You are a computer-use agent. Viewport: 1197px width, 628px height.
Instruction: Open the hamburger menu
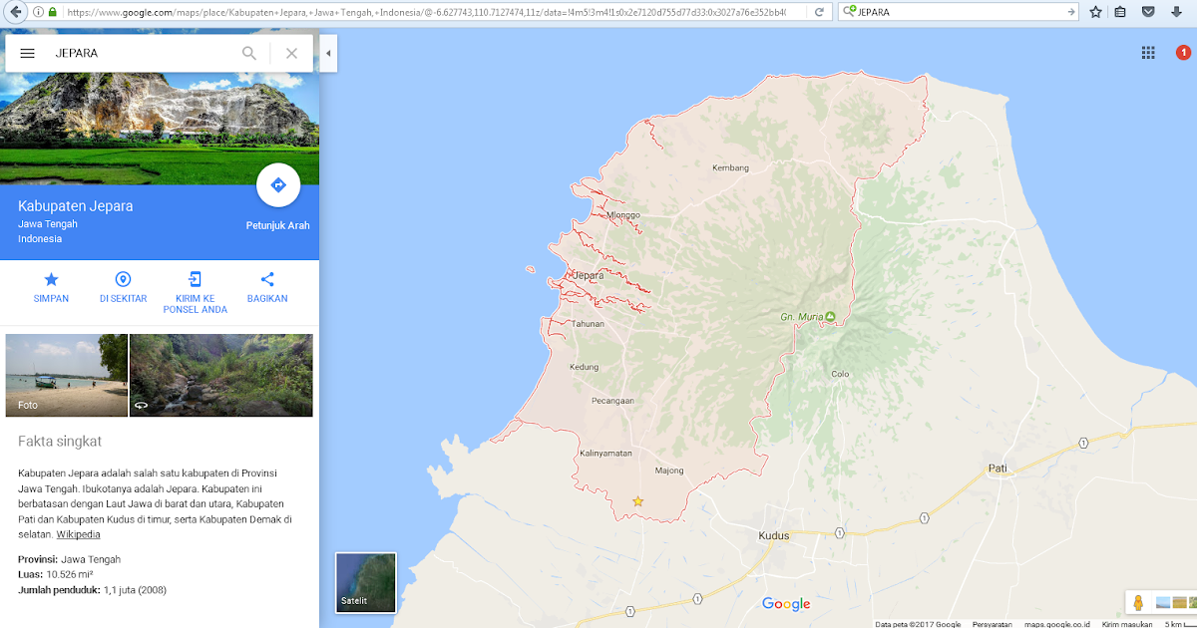pyautogui.click(x=27, y=53)
